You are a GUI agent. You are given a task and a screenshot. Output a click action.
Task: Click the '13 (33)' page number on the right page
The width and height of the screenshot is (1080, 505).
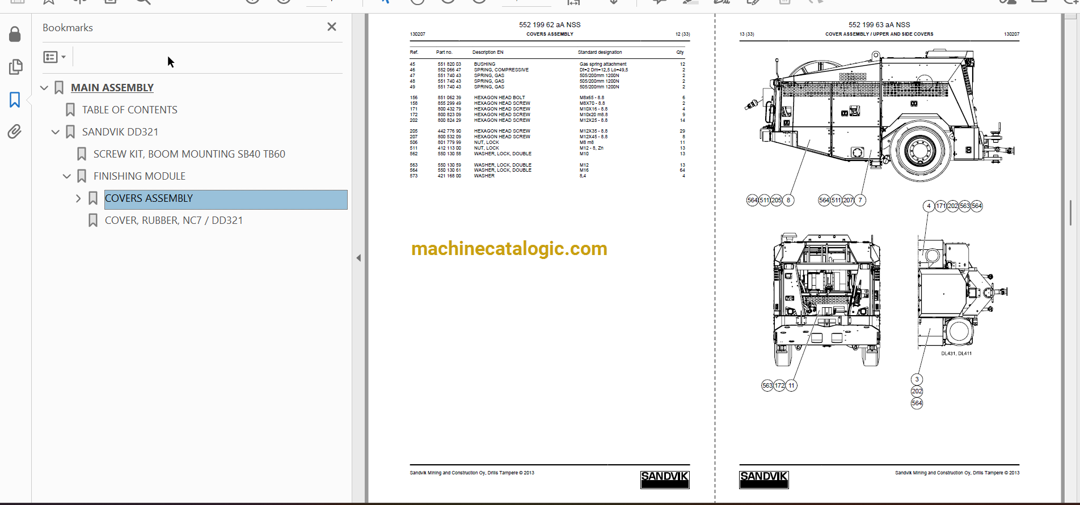[x=746, y=34]
